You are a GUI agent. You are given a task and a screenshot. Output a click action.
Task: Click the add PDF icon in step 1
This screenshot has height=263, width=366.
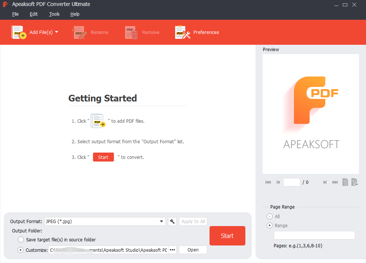tap(97, 120)
